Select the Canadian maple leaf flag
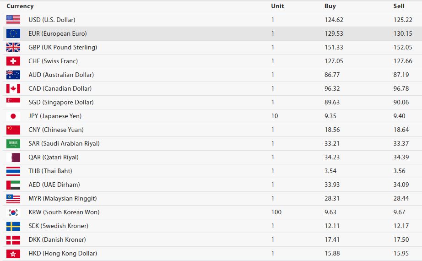Viewport: 422px width, 261px height. [13, 89]
